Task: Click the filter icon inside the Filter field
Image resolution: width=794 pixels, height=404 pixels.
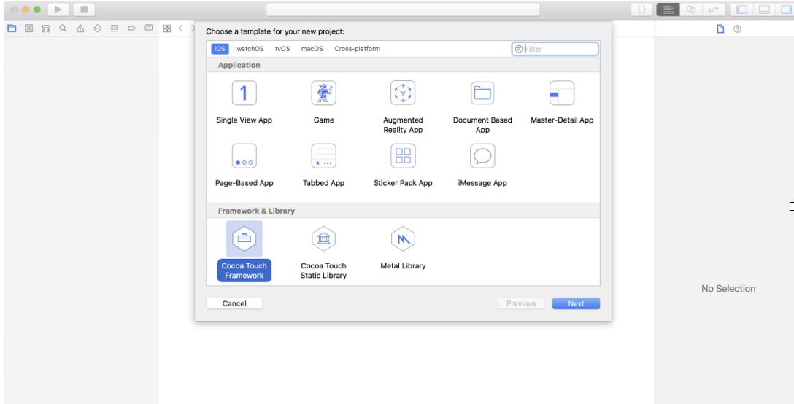Action: tap(519, 49)
